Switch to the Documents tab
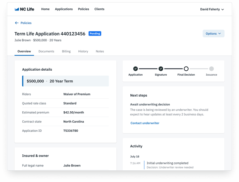239x182 pixels. point(46,51)
